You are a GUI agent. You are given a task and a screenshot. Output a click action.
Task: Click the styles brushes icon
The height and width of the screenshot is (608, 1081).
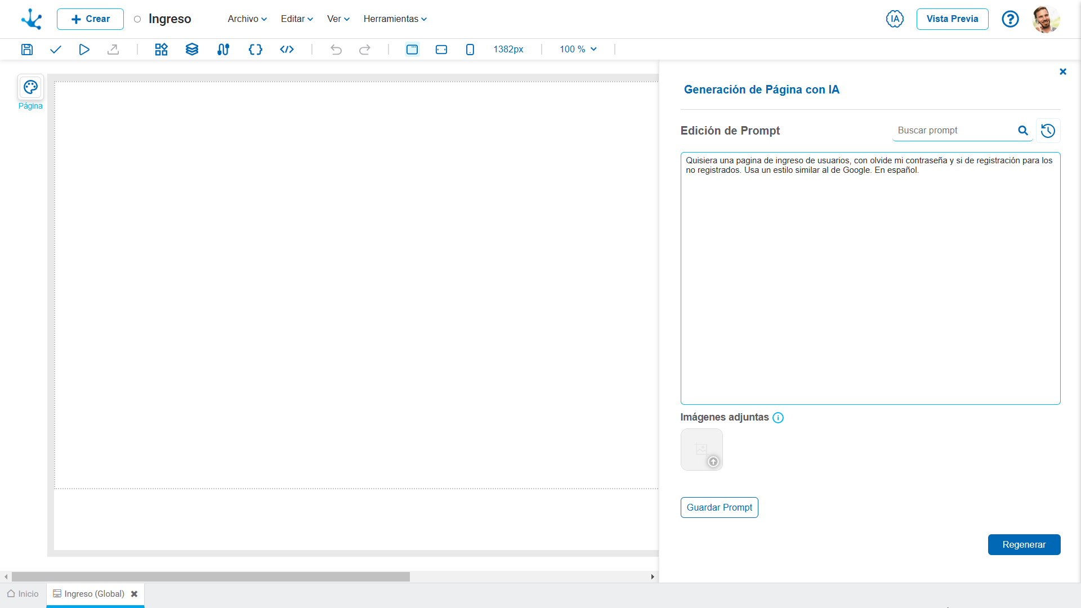(224, 50)
